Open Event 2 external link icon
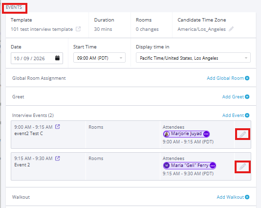Viewport: 261px width, 208px height. (x=57, y=158)
